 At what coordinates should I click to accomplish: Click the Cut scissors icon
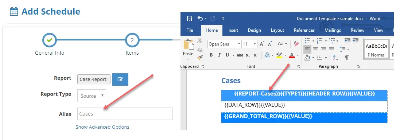tap(200, 41)
